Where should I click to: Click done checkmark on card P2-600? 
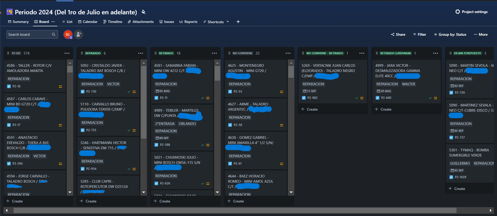pyautogui.click(x=430, y=98)
